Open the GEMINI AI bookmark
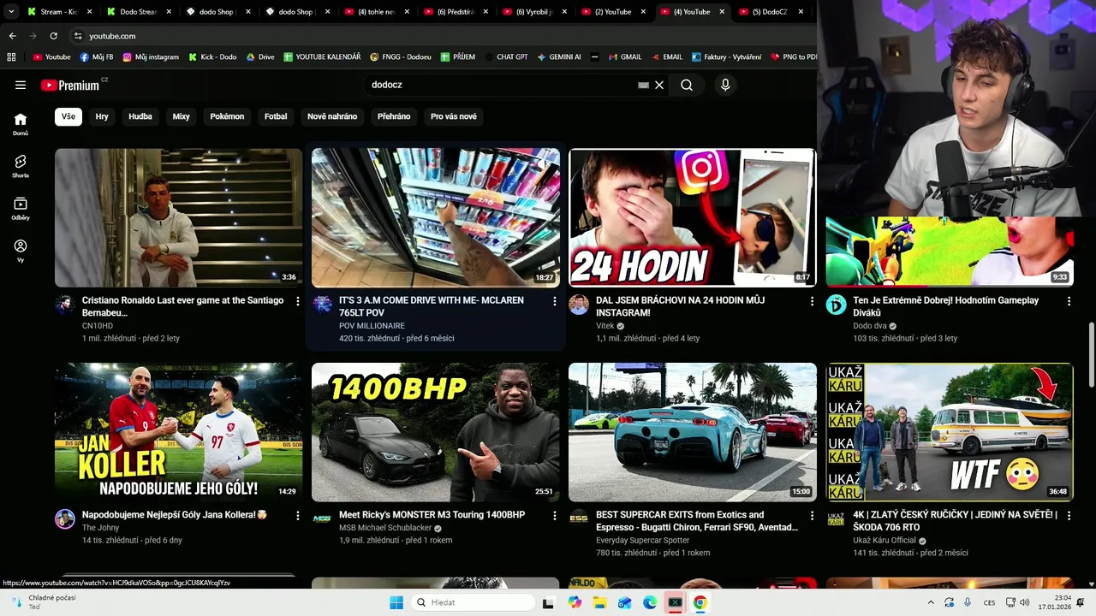 [559, 57]
